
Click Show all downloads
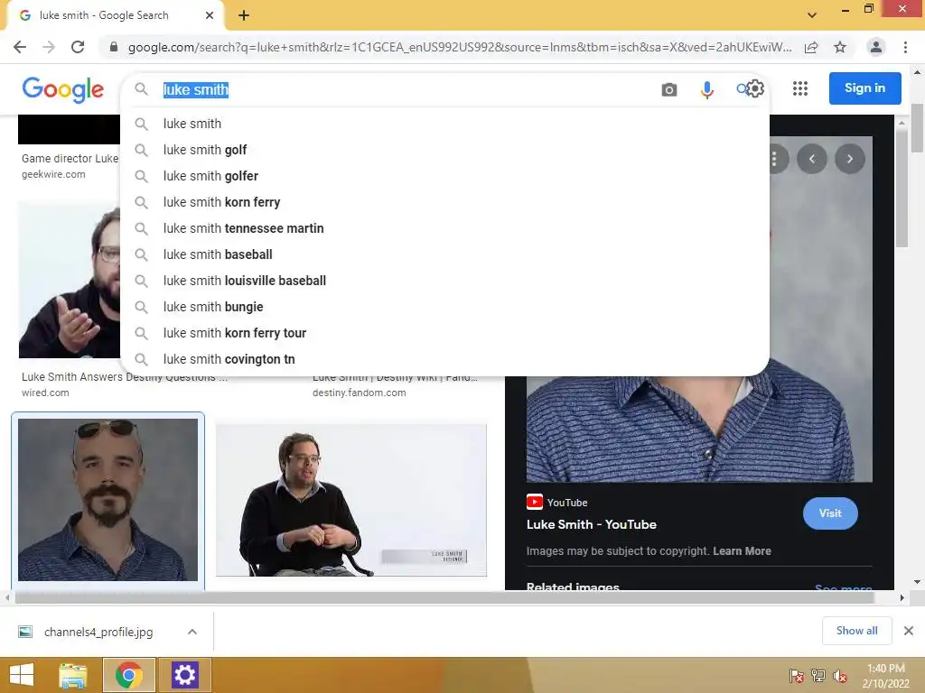[x=856, y=631]
